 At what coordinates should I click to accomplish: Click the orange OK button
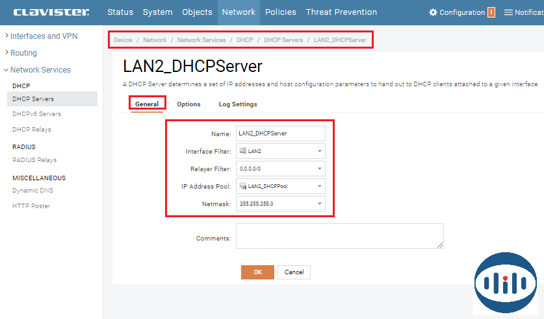pyautogui.click(x=257, y=272)
